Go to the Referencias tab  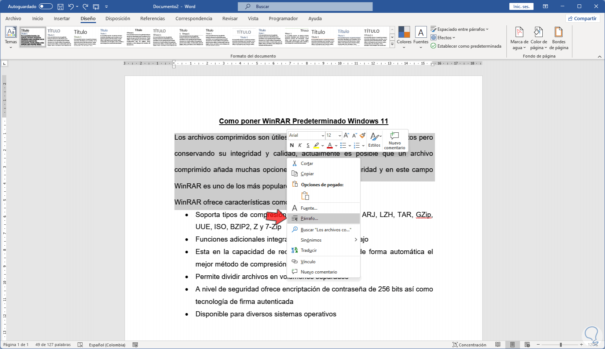coord(153,18)
